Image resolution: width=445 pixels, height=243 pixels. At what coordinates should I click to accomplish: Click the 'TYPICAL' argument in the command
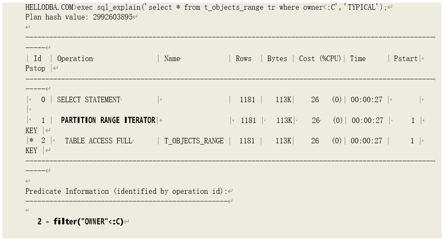click(364, 8)
